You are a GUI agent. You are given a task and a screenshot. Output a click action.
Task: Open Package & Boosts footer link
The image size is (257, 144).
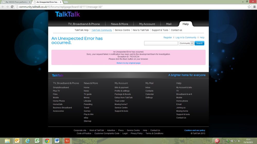[123, 94]
